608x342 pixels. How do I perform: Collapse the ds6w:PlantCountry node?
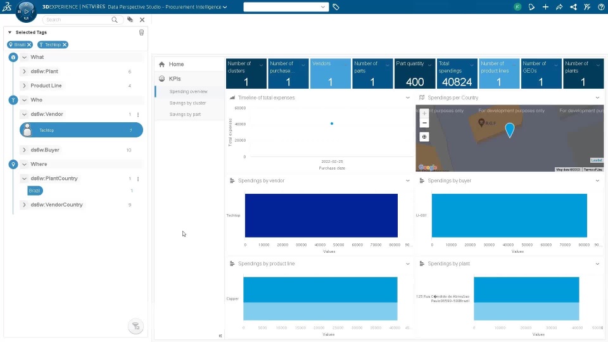(x=25, y=179)
